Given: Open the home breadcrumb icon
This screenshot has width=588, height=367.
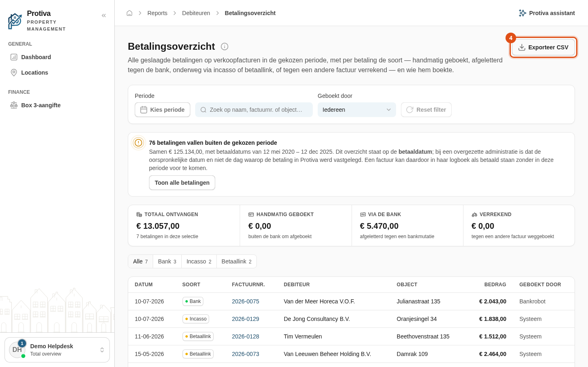Looking at the screenshot, I should pyautogui.click(x=129, y=13).
